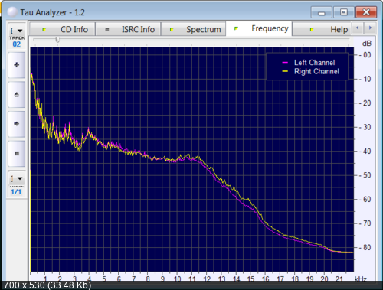
Task: Open the track selection dropdown
Action: [17, 31]
